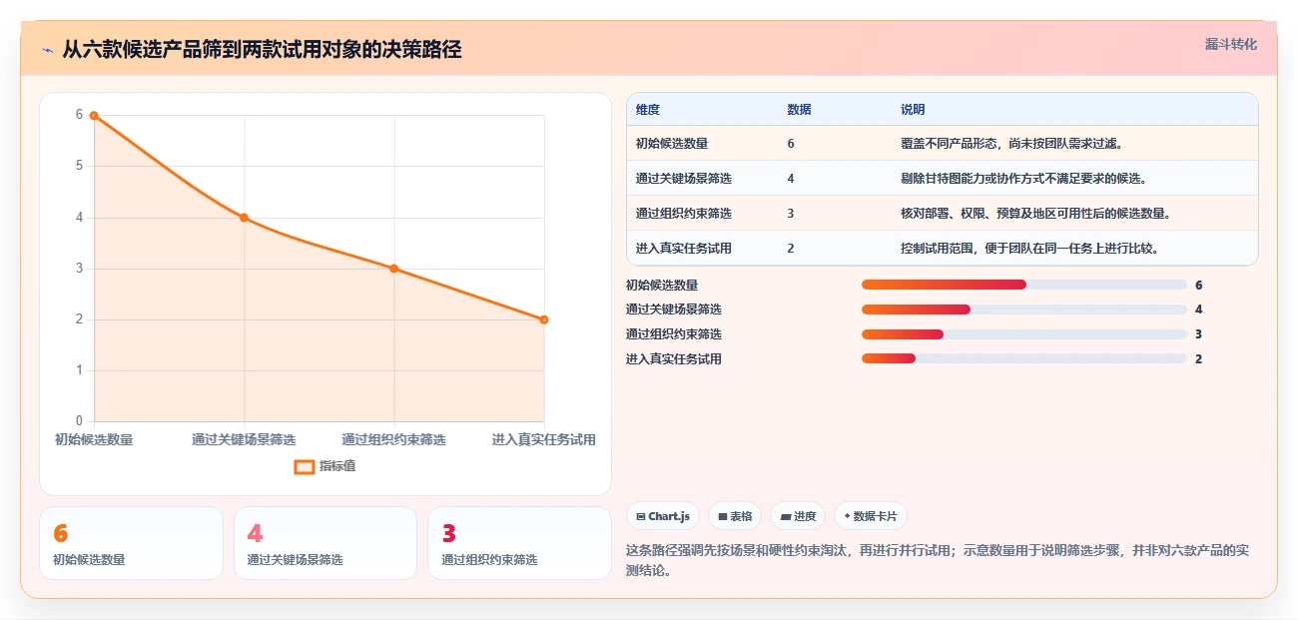1298x620 pixels.
Task: Click the chart data point at value 6
Action: [94, 115]
